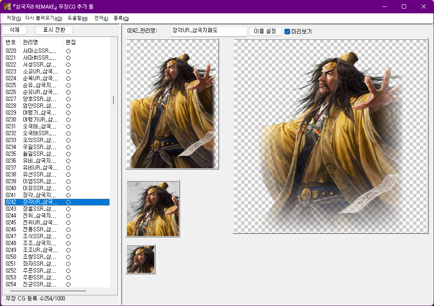Screen dimensions: 434x306
Task: Click the list's vertical scrollbar thumb
Action: 113,100
